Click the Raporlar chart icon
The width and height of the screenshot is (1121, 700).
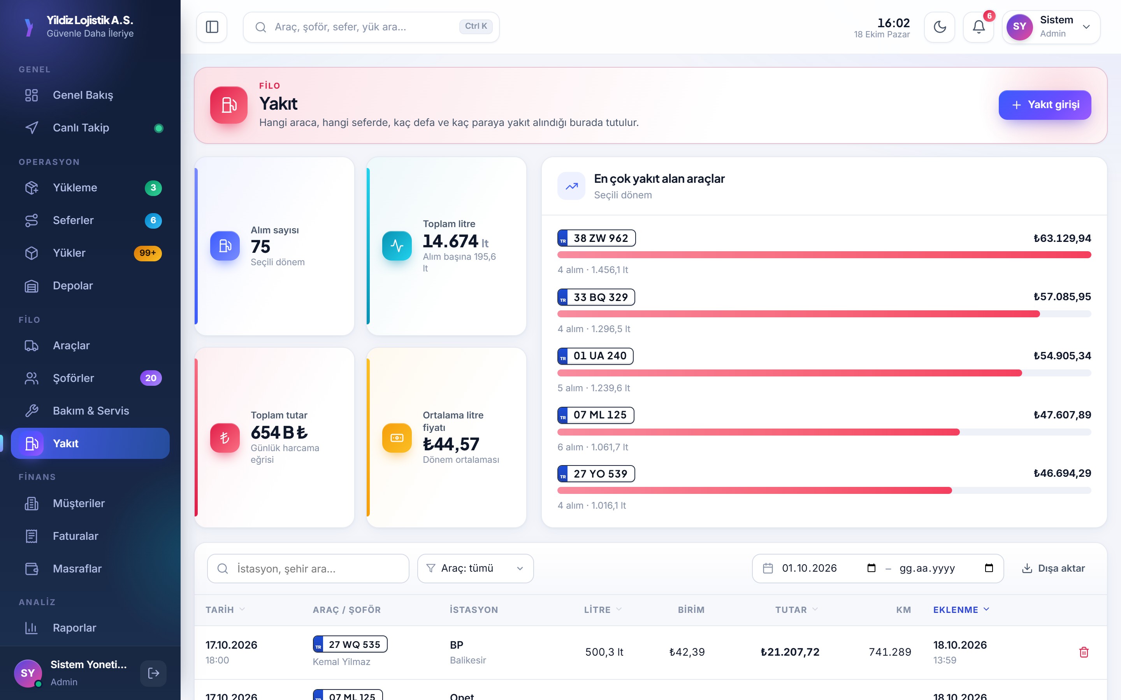click(x=32, y=628)
